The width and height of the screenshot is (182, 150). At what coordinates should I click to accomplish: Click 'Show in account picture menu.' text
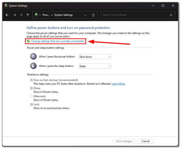click(52, 108)
